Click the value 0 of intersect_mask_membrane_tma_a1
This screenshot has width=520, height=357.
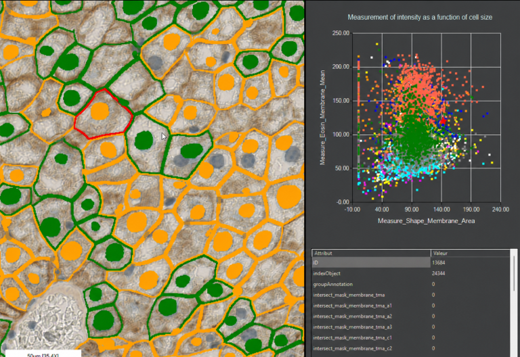433,306
